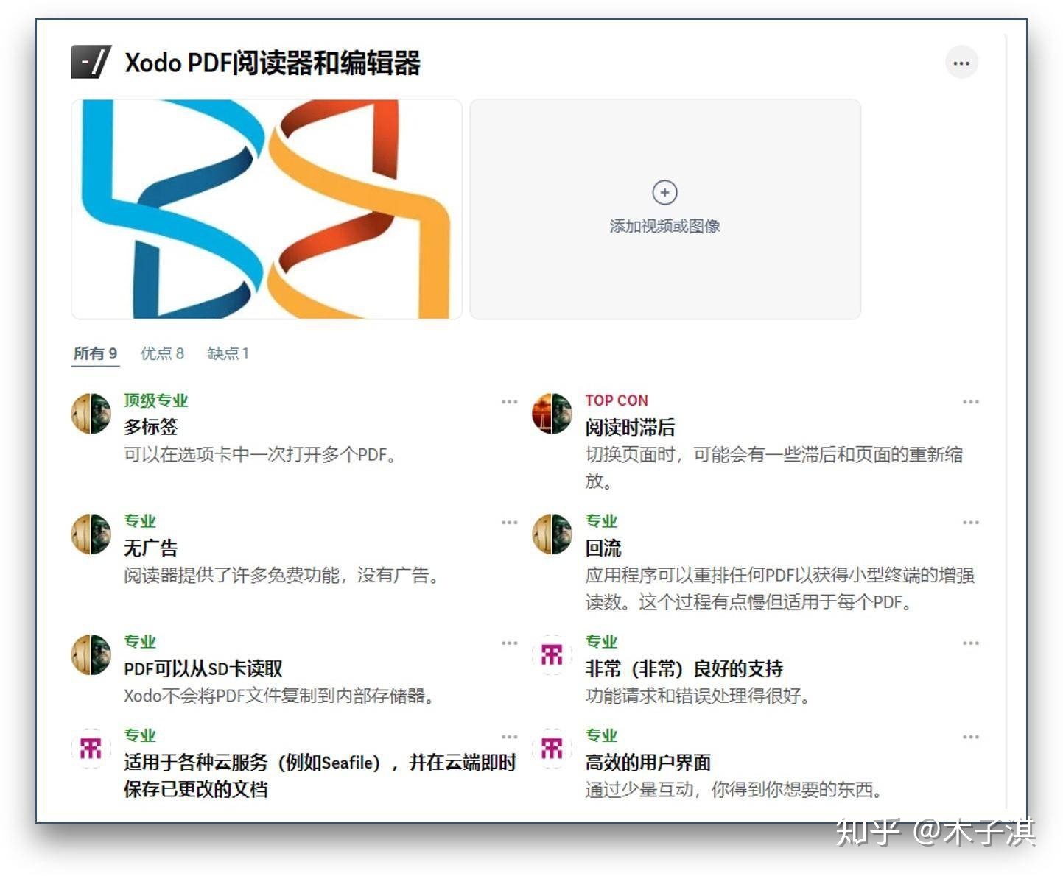Click the avatar next to 回流

click(552, 534)
